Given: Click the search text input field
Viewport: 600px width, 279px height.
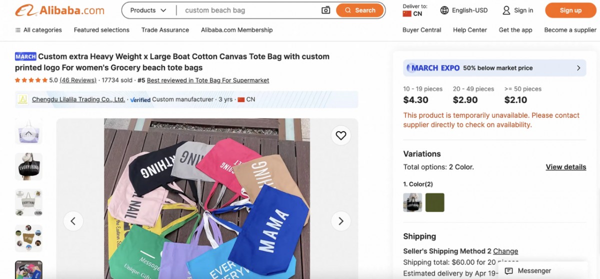Looking at the screenshot, I should click(x=250, y=10).
